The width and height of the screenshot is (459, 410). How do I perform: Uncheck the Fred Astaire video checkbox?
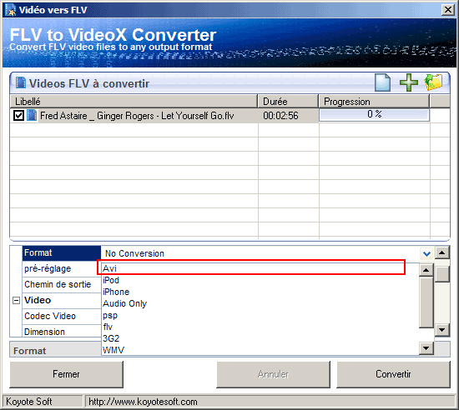tap(18, 116)
